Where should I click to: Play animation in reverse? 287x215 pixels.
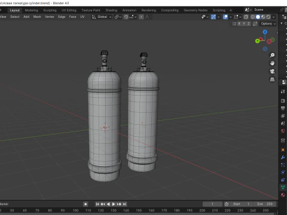pos(108,204)
